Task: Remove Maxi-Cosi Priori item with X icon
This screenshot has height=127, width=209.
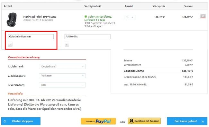Action: pyautogui.click(x=203, y=16)
